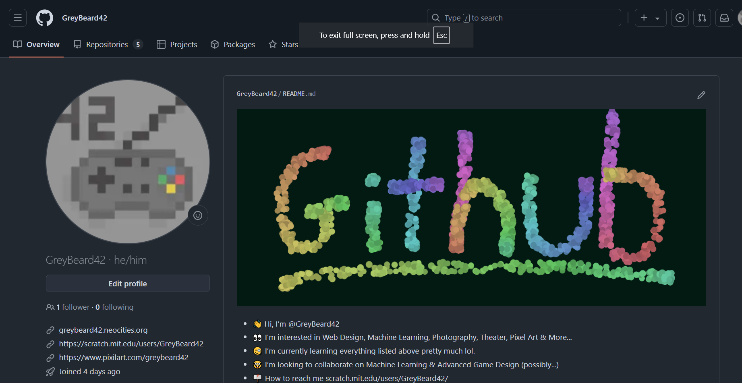Switch to the Overview tab
The height and width of the screenshot is (383, 742).
coord(36,44)
